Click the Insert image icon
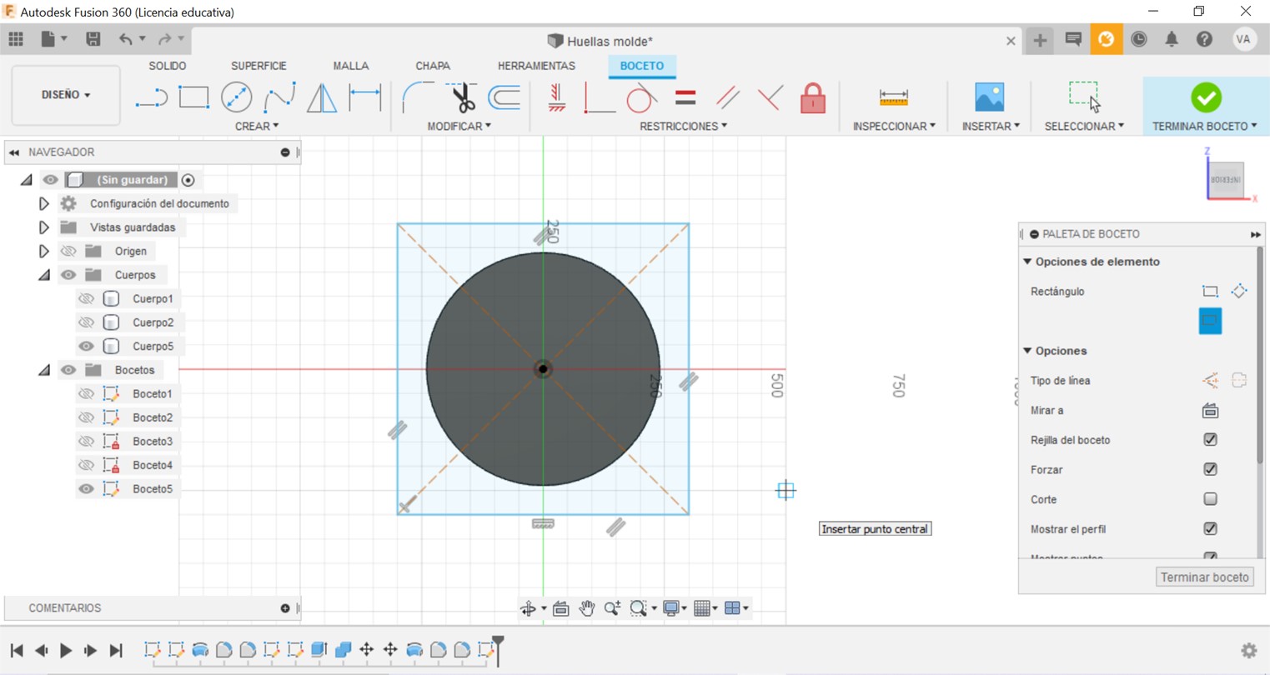1270x675 pixels. 990,97
